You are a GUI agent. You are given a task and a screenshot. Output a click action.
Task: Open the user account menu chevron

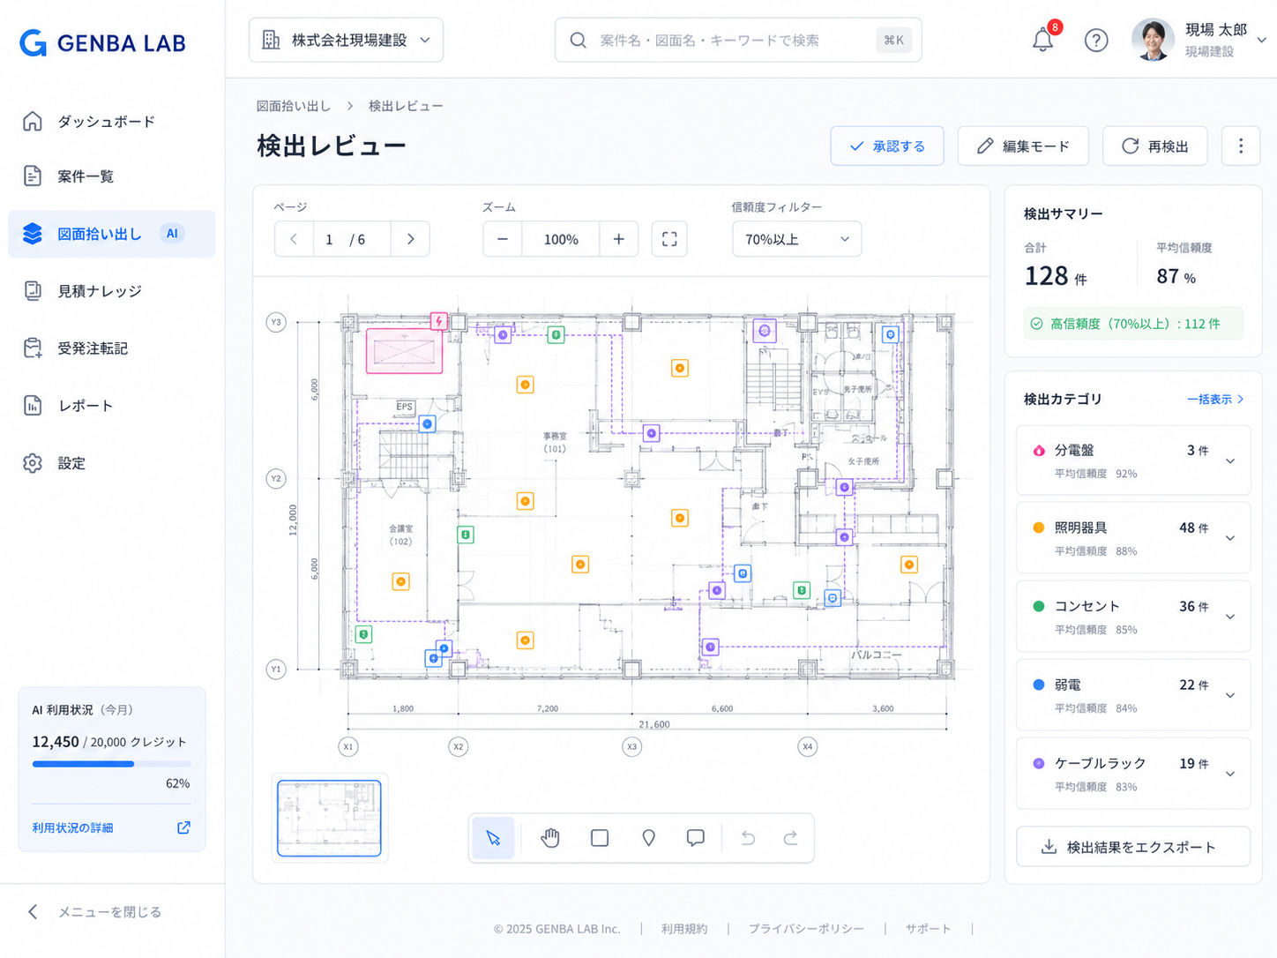click(1262, 40)
